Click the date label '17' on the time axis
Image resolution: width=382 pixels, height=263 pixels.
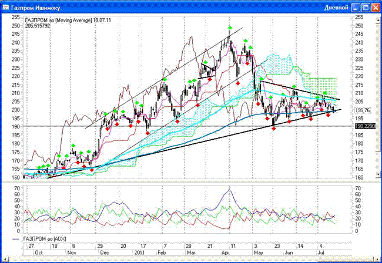pyautogui.click(x=143, y=246)
